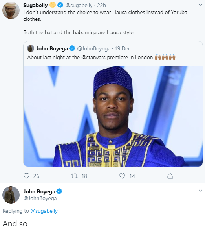Click the verified badge in the reply header

(59, 191)
